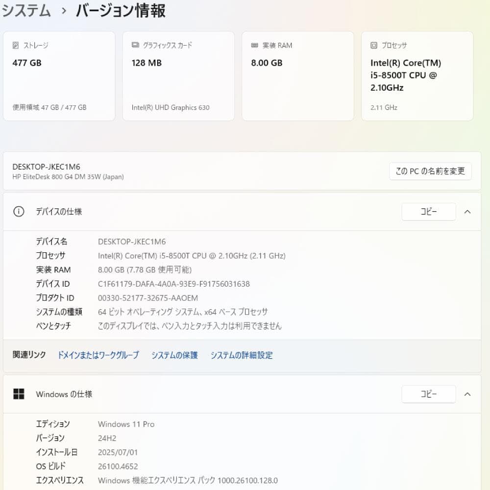Click the この PC の名前を変更 button
The height and width of the screenshot is (490, 490).
[x=430, y=171]
